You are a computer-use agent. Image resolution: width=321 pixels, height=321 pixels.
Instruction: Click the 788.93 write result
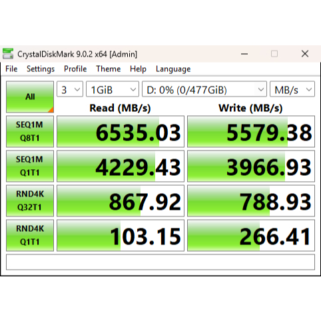click(251, 200)
